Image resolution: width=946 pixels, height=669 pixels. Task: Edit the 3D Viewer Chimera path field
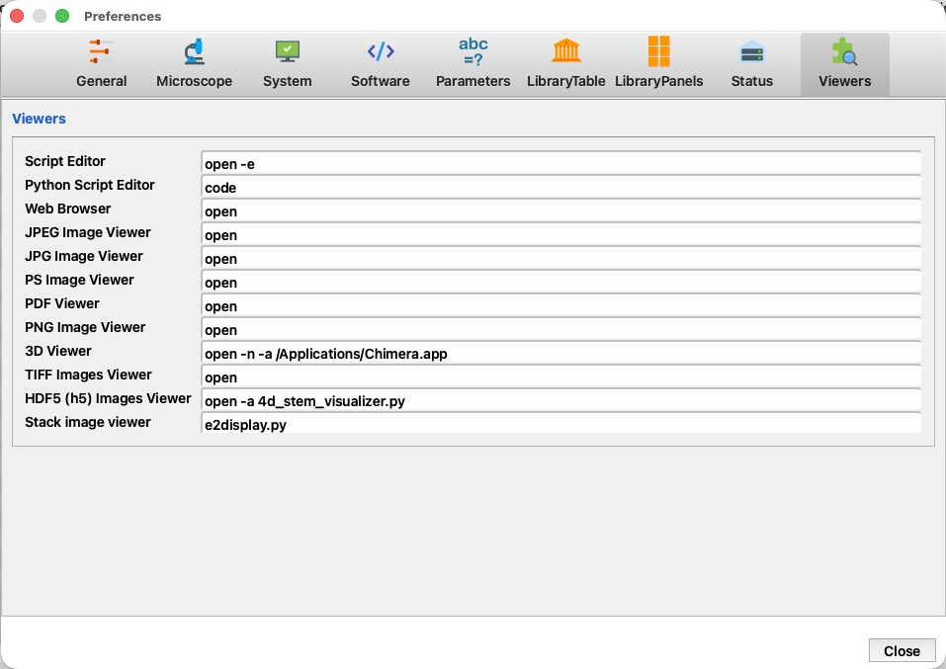[x=560, y=353]
